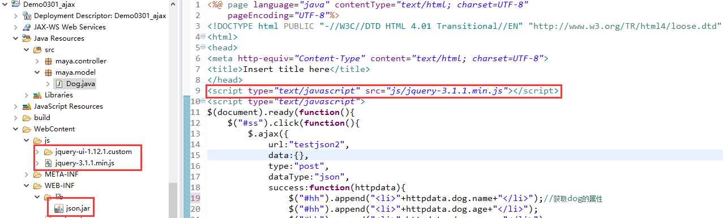Click the META-INF folder icon
The height and width of the screenshot is (218, 723).
click(x=38, y=174)
